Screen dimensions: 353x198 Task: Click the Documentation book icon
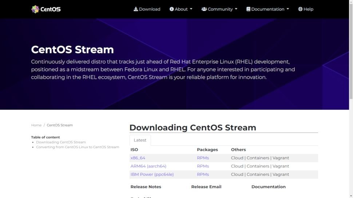tap(248, 9)
